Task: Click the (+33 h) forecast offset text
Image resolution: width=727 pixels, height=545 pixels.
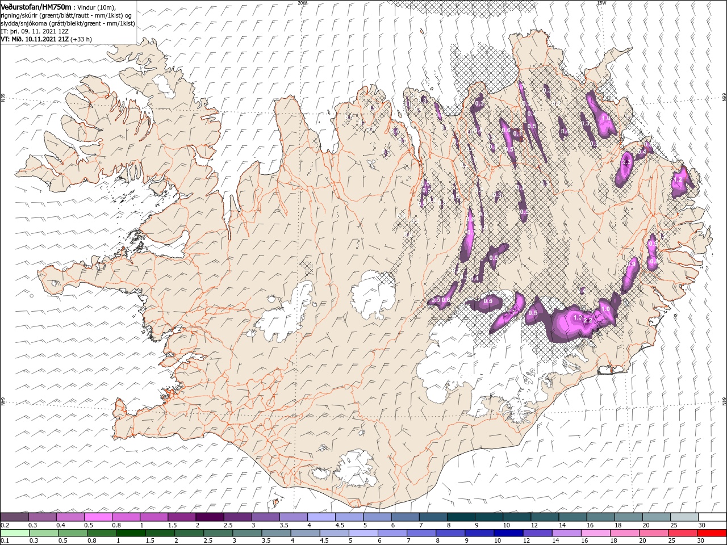Action: coord(81,39)
